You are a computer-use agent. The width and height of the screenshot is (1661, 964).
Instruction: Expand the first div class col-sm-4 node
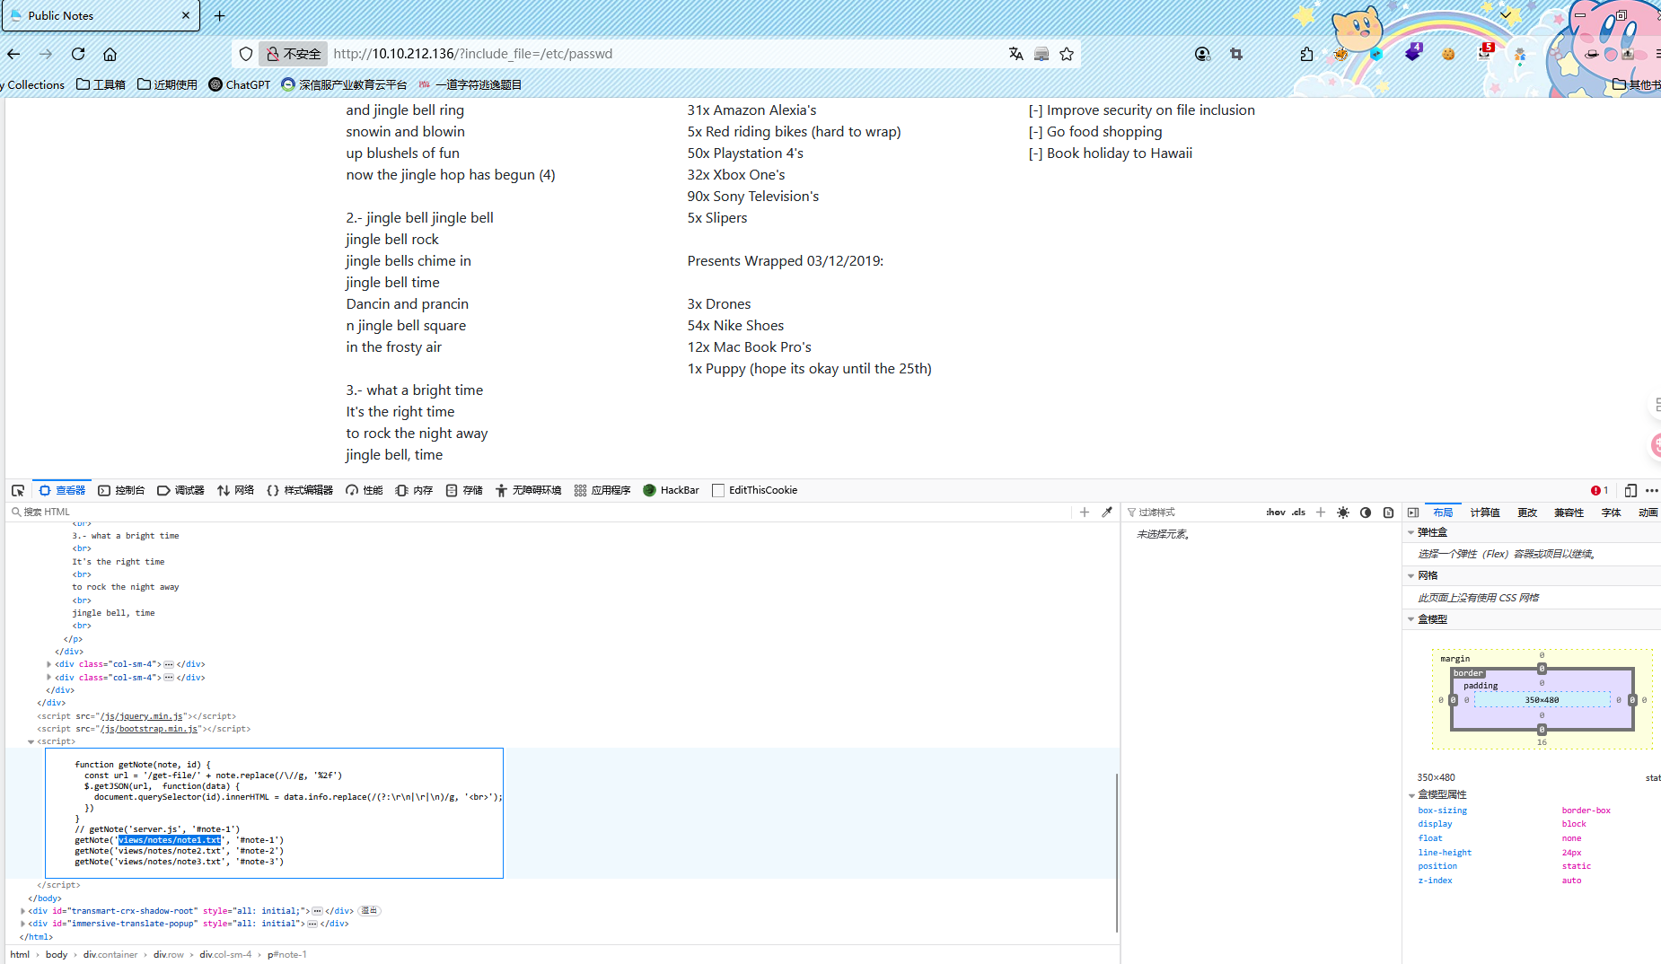48,664
